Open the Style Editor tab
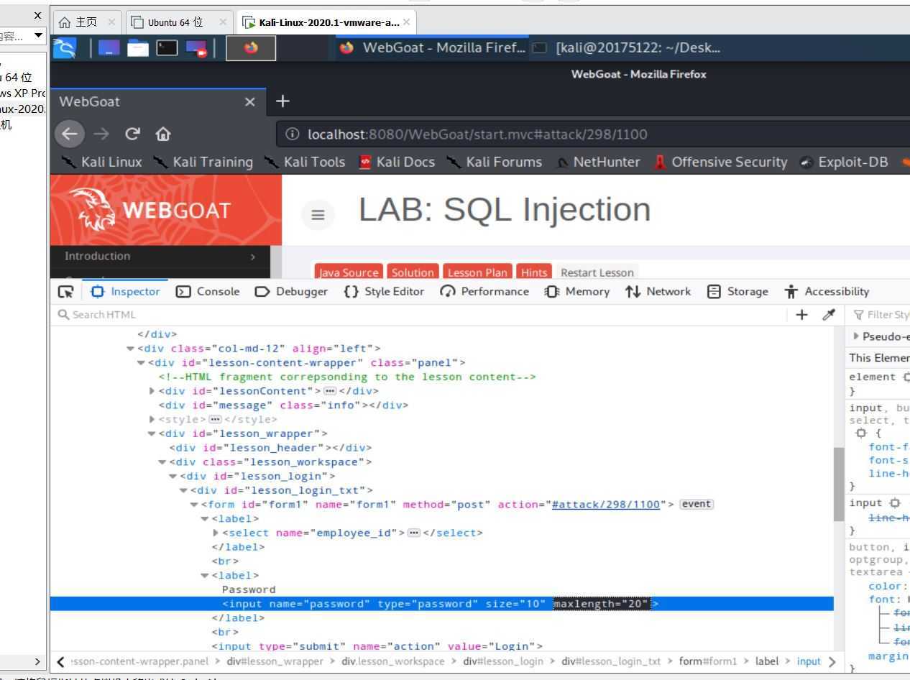The width and height of the screenshot is (910, 680). point(383,291)
